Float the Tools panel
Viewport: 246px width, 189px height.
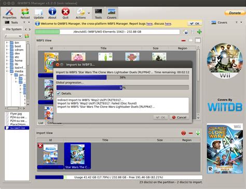(24, 22)
